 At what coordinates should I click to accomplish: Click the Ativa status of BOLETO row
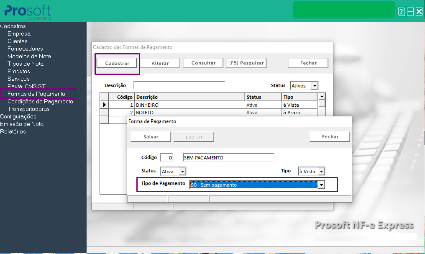point(263,113)
